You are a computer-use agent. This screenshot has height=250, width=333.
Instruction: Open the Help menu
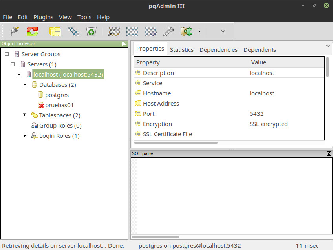pos(103,17)
